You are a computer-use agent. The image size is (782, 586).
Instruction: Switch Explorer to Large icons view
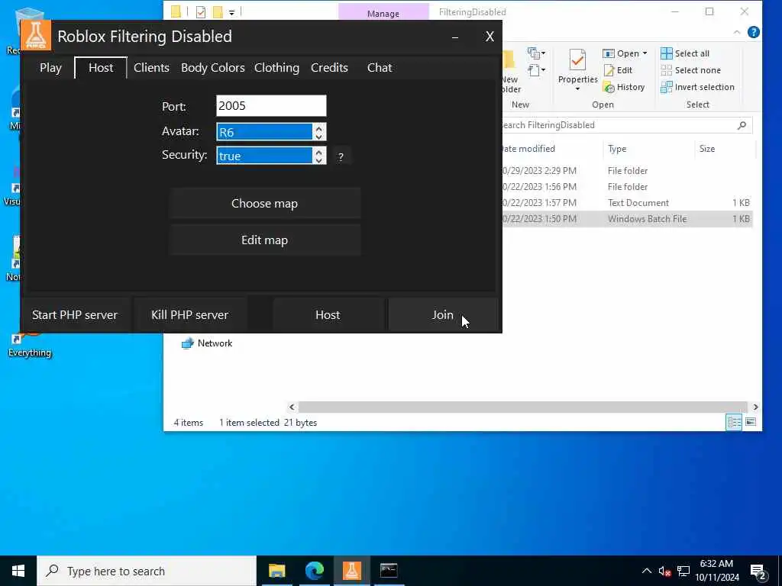[751, 423]
